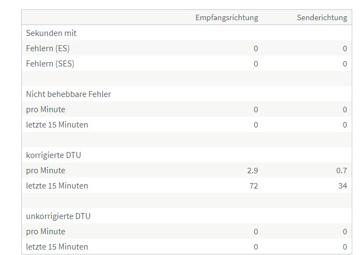Click the 0.7 value under Senderichtung

pyautogui.click(x=341, y=171)
